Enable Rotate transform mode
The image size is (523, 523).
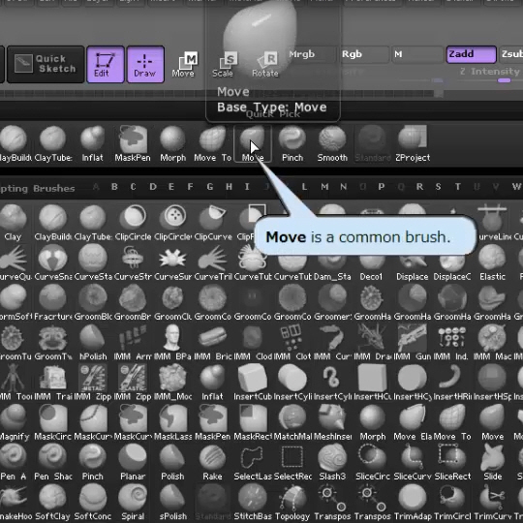[265, 64]
